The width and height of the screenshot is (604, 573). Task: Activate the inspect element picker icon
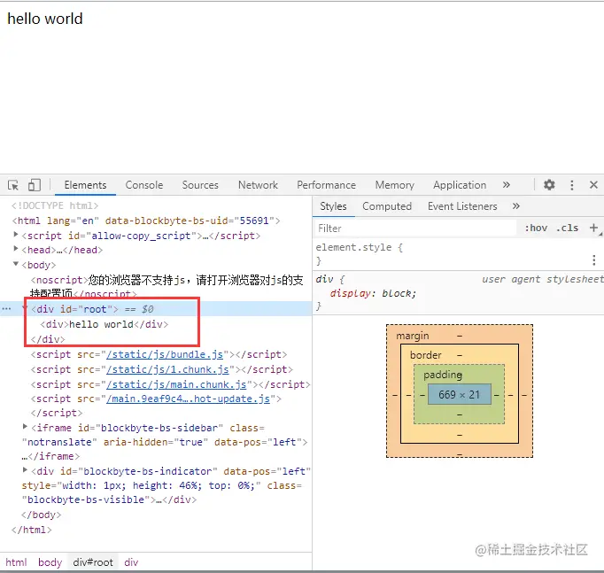13,185
